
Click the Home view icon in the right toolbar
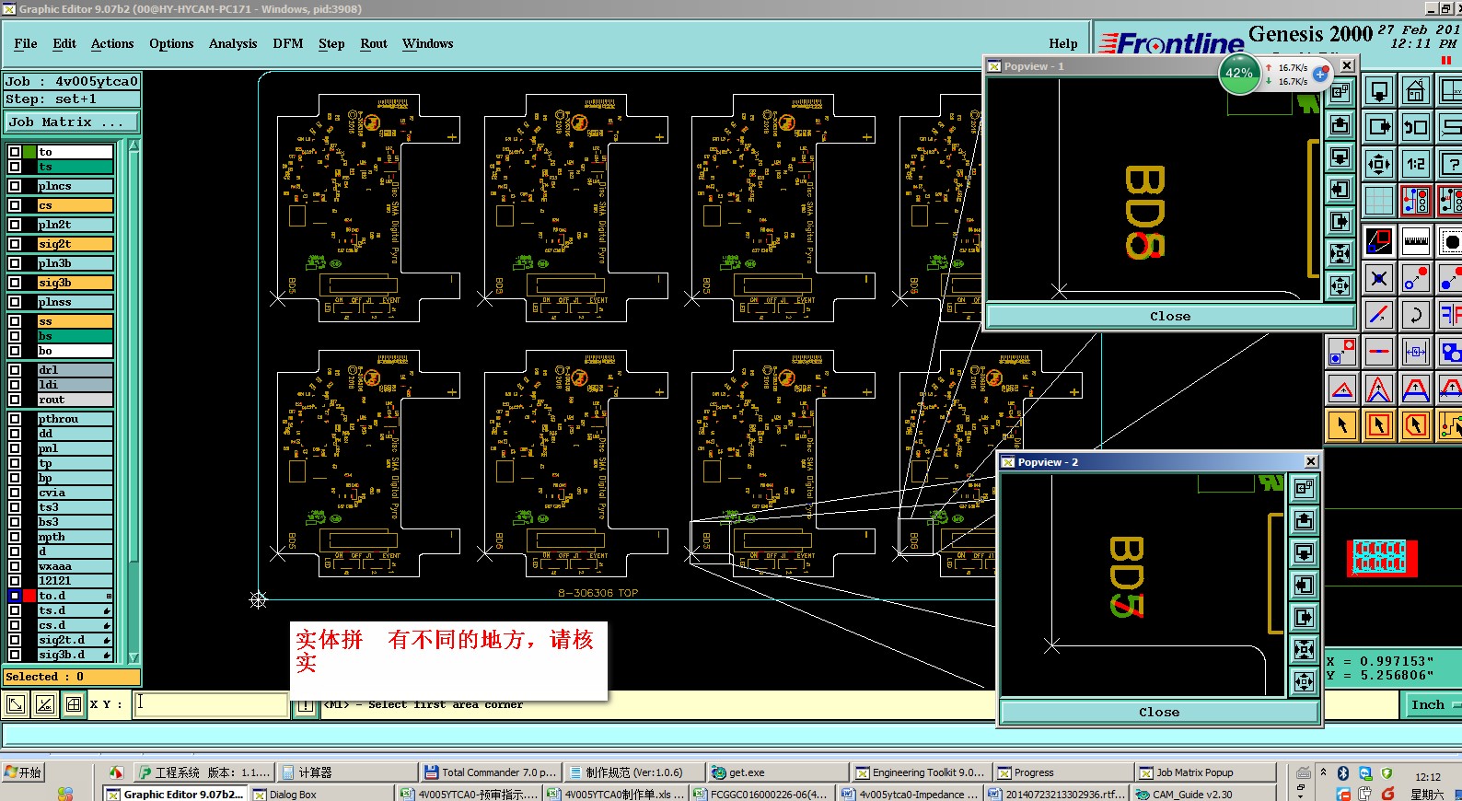coord(1416,92)
